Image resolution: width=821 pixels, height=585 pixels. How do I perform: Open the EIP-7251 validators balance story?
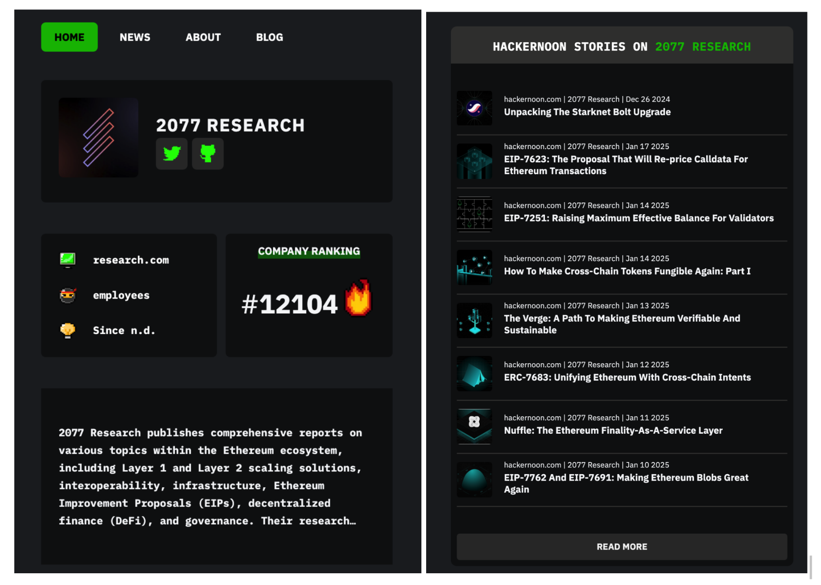639,218
